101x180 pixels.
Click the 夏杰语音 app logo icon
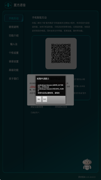[8, 5]
